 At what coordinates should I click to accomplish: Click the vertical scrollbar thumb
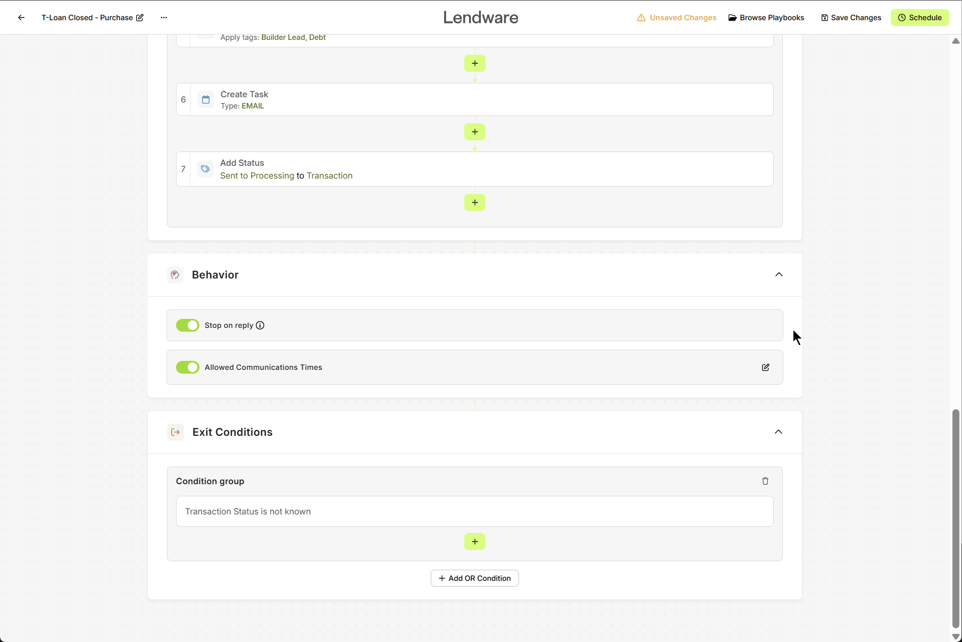956,518
